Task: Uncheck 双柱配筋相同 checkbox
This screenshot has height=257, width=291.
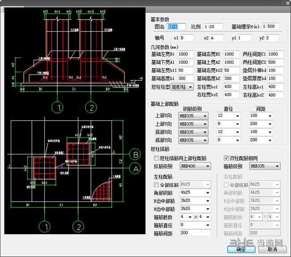Action: (x=226, y=158)
